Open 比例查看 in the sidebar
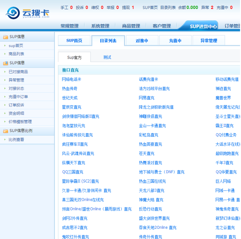This screenshot has width=241, height=239. tap(16, 140)
